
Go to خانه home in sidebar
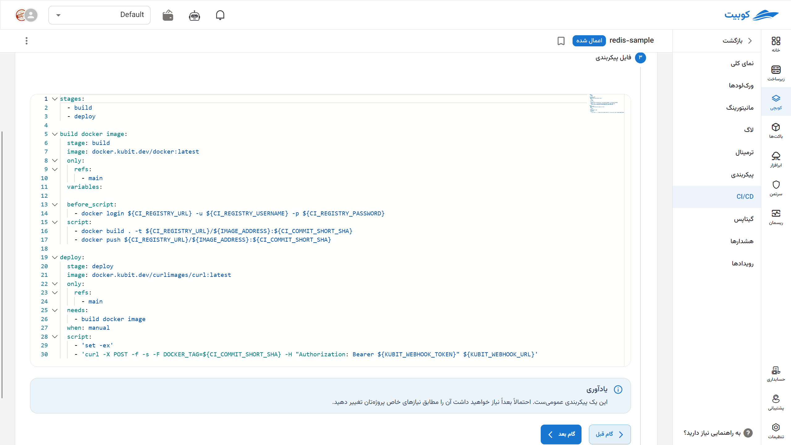coord(776,44)
